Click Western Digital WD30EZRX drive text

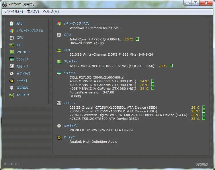pyautogui.click(x=128, y=115)
